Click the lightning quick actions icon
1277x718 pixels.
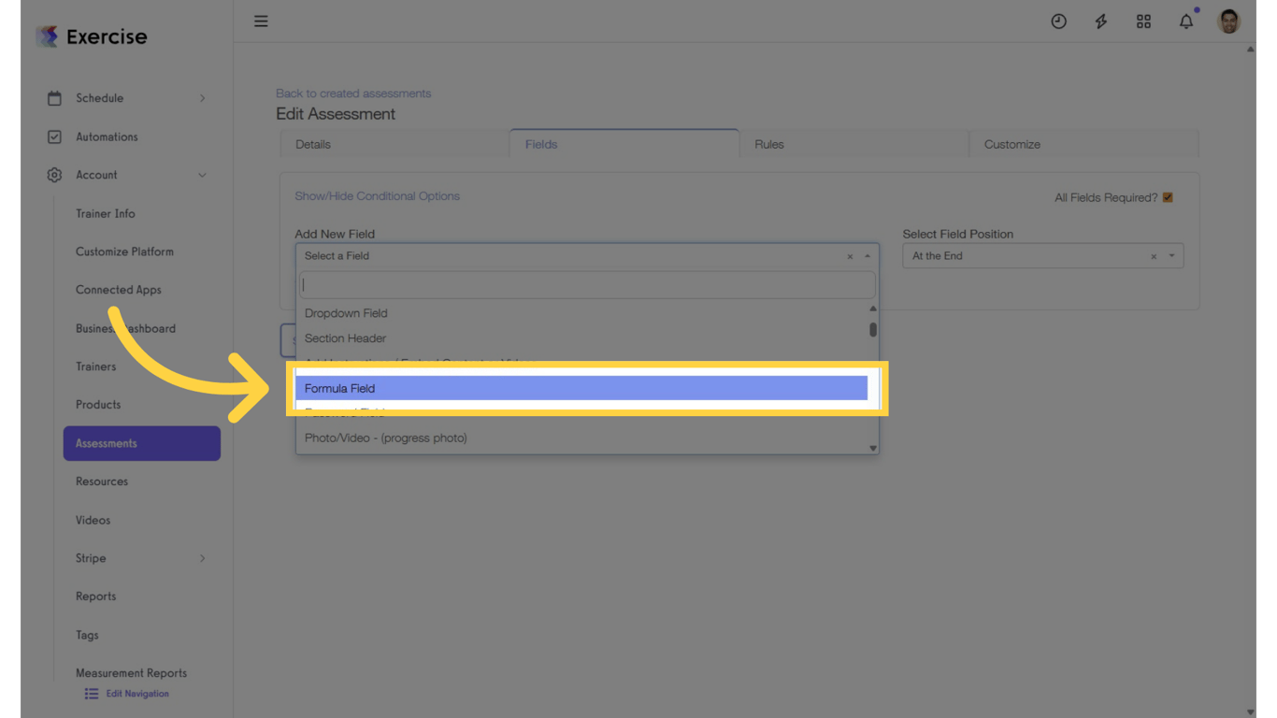[1101, 21]
